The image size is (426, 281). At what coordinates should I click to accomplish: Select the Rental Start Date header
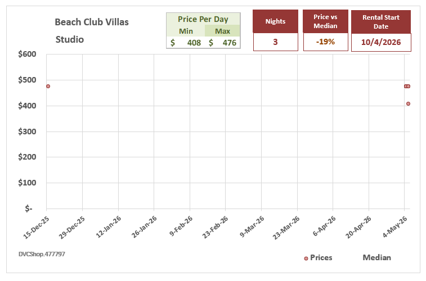pos(381,22)
